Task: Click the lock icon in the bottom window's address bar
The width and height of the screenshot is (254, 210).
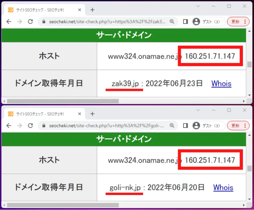Action: 43,126
